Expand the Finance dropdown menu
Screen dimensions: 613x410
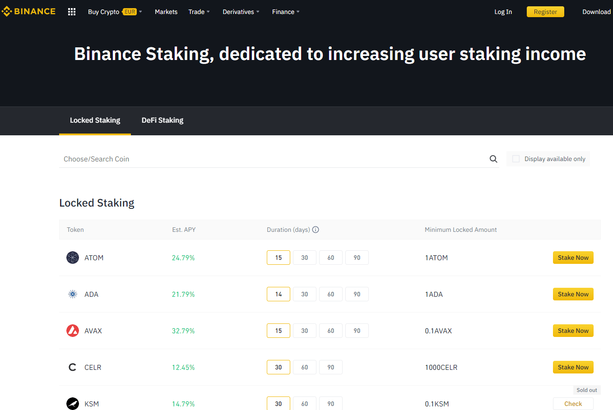(x=286, y=12)
